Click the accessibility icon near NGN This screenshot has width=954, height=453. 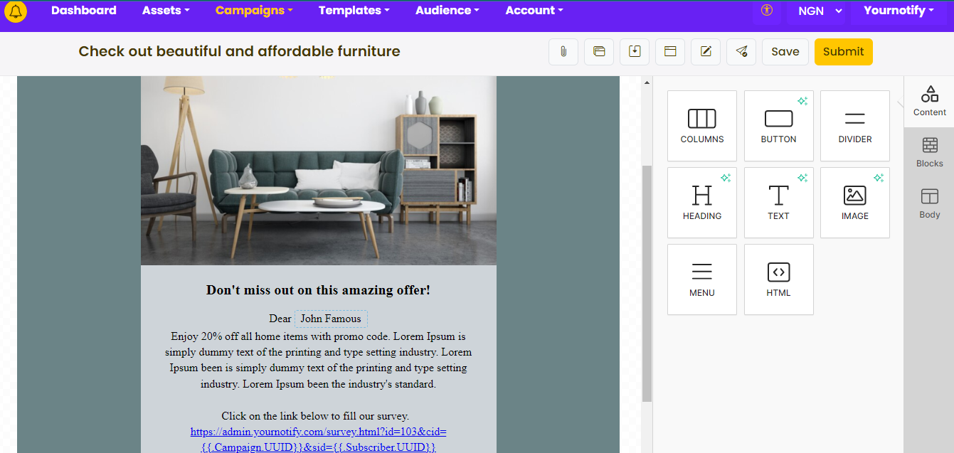766,11
